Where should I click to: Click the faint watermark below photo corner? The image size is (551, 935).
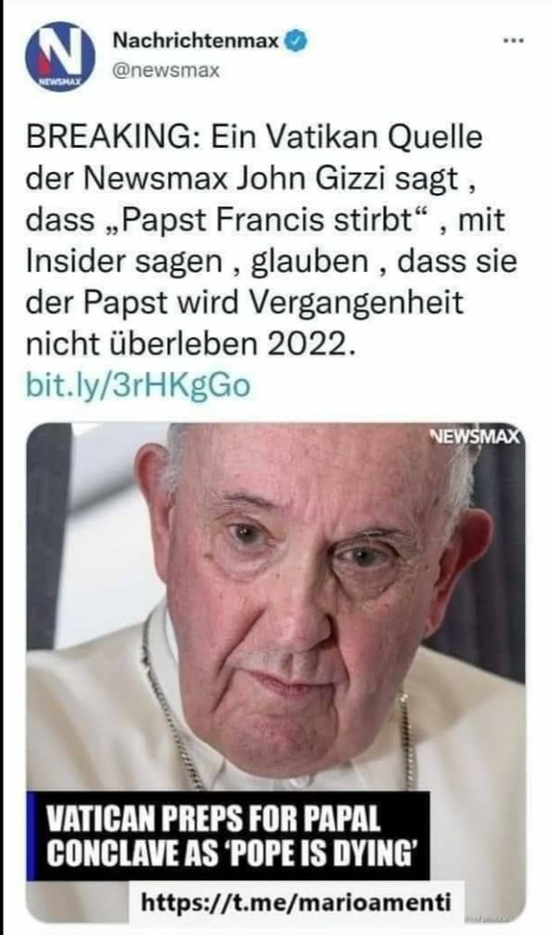489,916
